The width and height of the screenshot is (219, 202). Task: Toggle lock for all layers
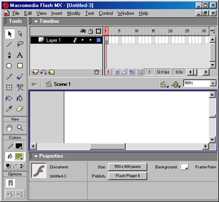[91, 31]
